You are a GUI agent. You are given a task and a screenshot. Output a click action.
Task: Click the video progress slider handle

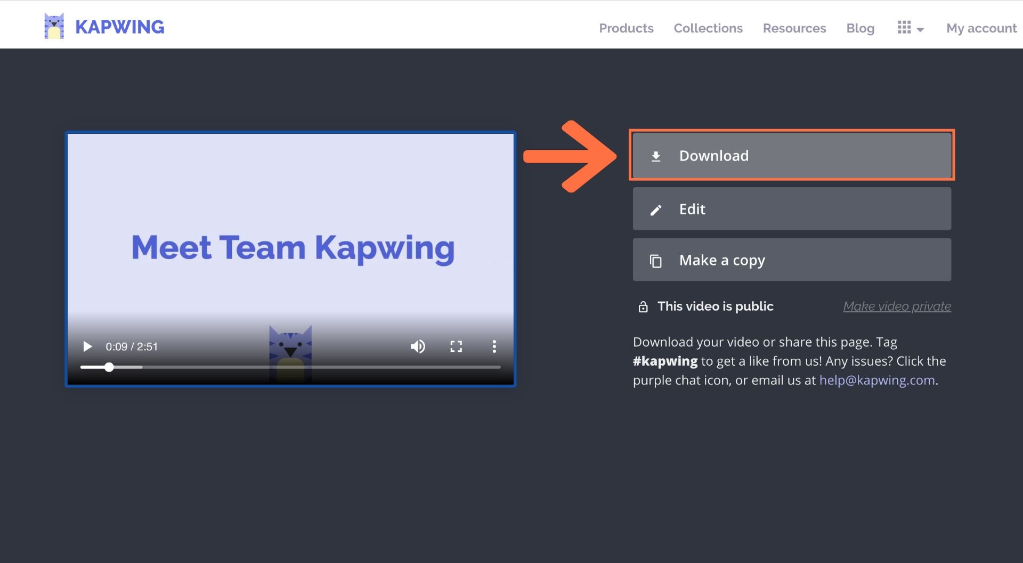click(x=109, y=367)
